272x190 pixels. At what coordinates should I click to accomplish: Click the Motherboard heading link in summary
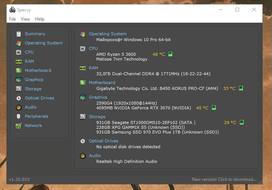point(102,83)
